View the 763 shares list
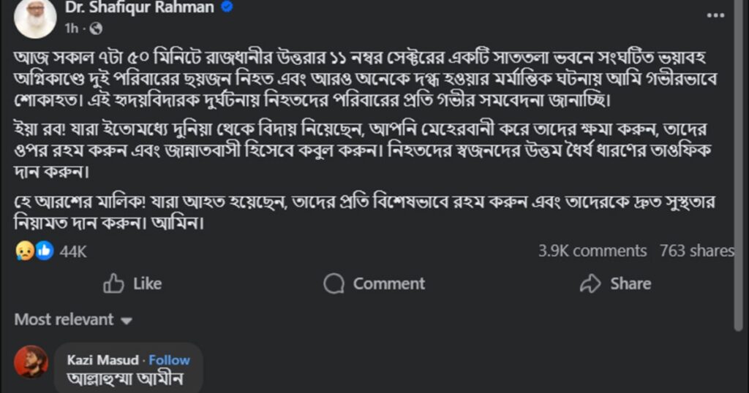 click(x=696, y=251)
